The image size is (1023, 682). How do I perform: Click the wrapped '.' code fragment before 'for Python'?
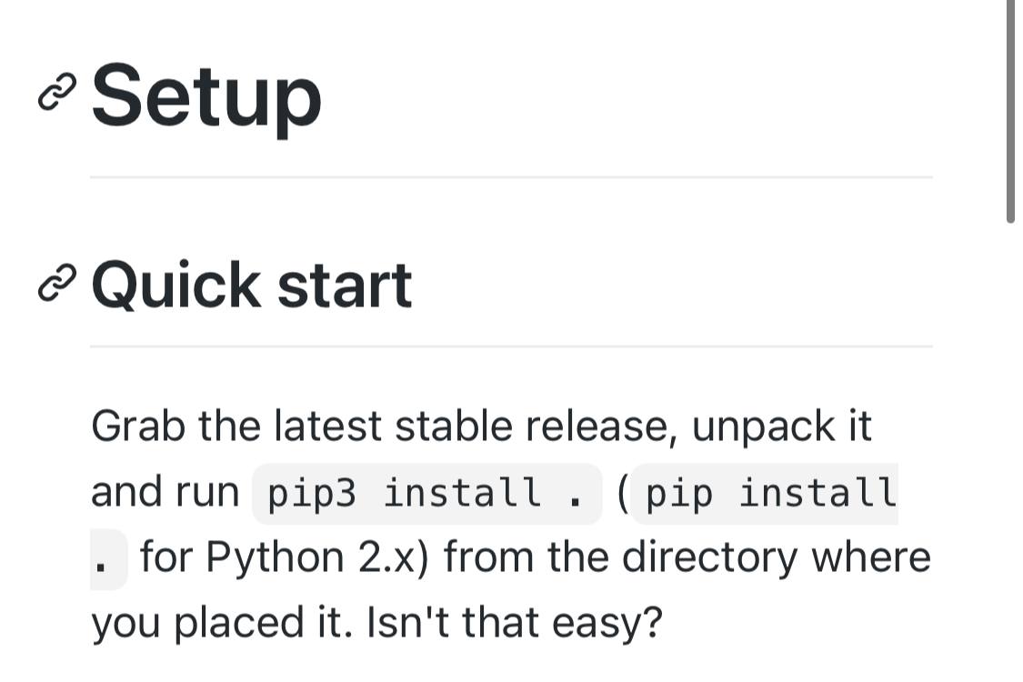click(x=108, y=559)
